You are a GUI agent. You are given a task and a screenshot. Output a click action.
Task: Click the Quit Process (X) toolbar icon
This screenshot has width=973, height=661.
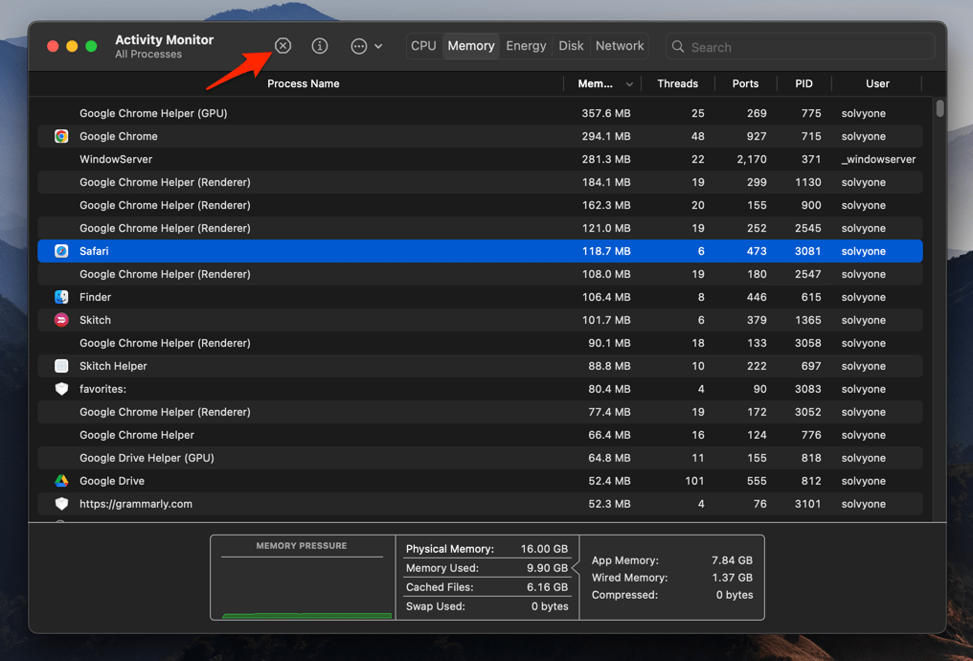click(283, 45)
